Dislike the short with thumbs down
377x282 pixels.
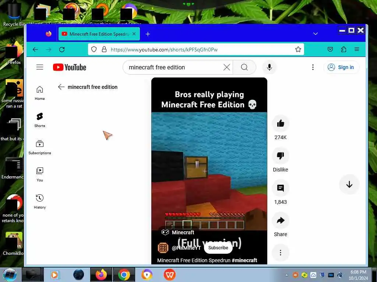[280, 156]
